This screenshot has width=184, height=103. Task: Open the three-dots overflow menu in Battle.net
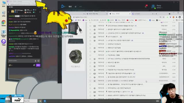coord(80,7)
